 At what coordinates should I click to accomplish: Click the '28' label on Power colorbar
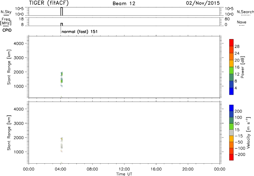click(x=237, y=46)
